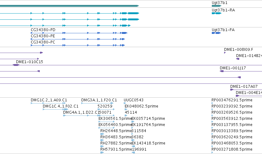Select the CG34380-PE feature label
262x154 pixels.
[43, 36]
